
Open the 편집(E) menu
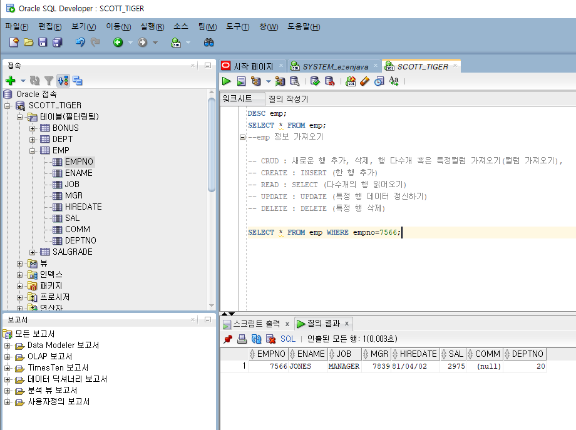[x=50, y=27]
